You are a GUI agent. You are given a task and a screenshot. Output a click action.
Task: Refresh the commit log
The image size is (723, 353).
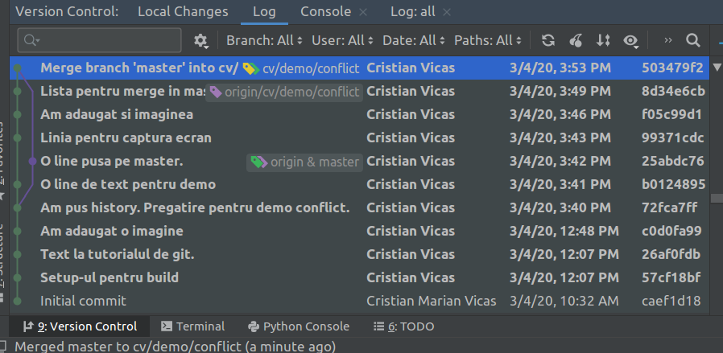(548, 40)
